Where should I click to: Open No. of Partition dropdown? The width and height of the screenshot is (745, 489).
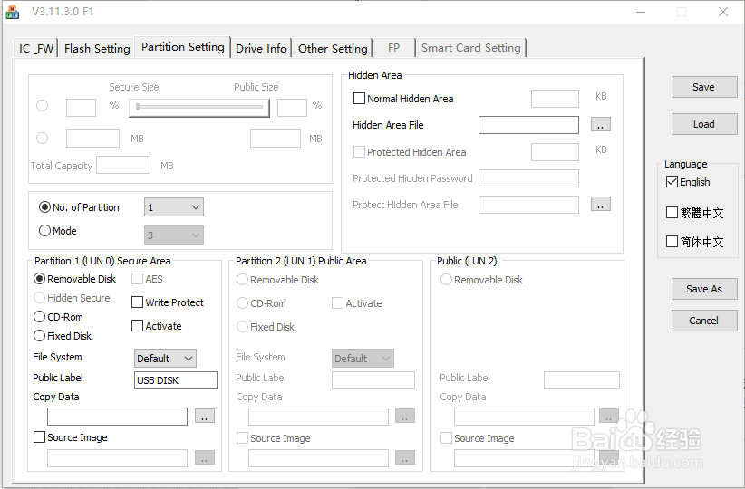[x=174, y=207]
